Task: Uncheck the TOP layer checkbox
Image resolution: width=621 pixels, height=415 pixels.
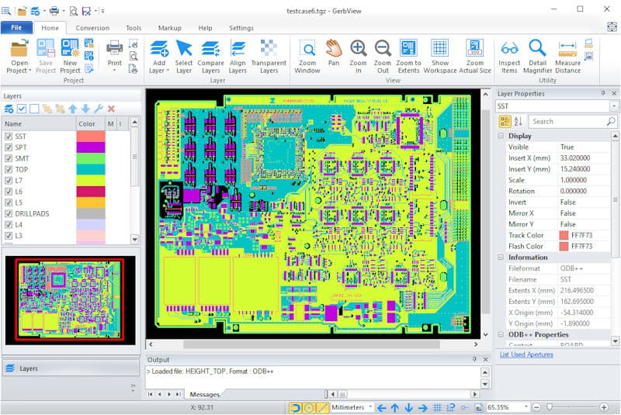Action: click(9, 169)
